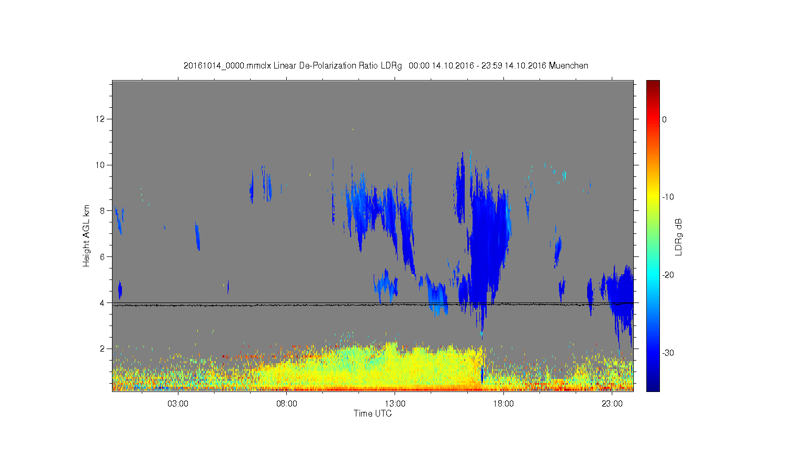Click the 13:00 time tick label
Screen dimensions: 785x471
click(x=395, y=404)
